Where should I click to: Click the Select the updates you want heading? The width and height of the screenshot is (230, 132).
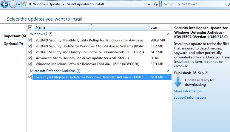(45, 19)
